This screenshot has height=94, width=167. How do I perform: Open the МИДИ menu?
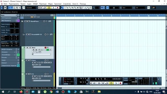pyautogui.click(x=35, y=4)
